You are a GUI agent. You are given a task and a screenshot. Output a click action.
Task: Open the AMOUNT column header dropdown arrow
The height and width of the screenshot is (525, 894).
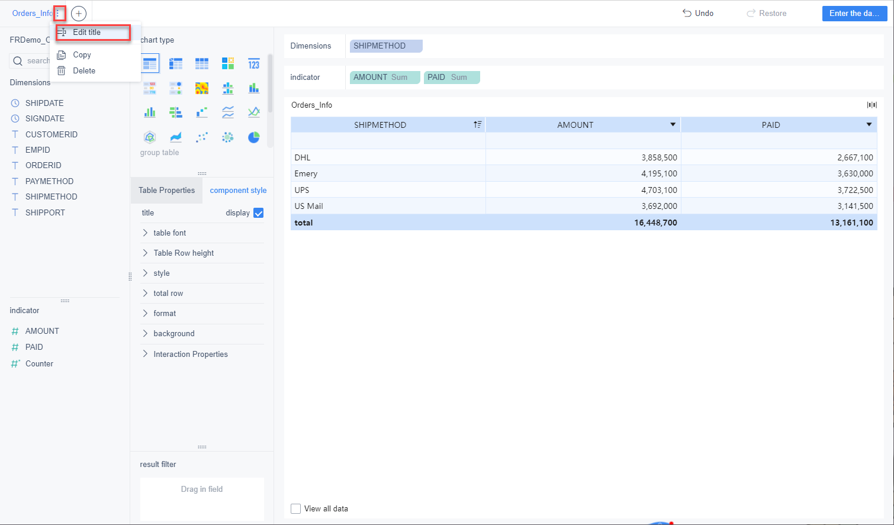673,125
